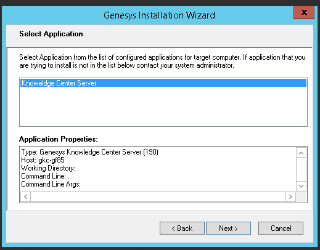Image resolution: width=320 pixels, height=250 pixels.
Task: Click empty area of the application list box
Action: (x=163, y=107)
